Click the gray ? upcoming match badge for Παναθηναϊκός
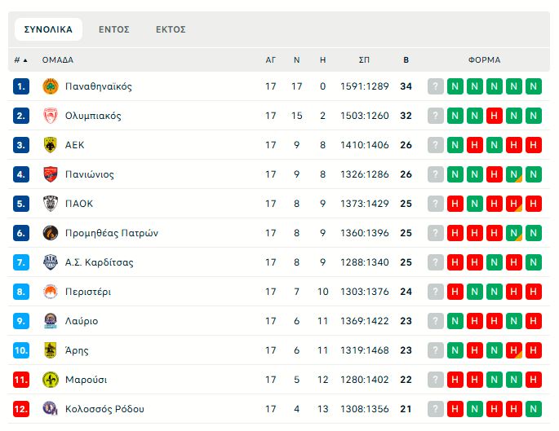Image resolution: width=559 pixels, height=431 pixels. 435,86
